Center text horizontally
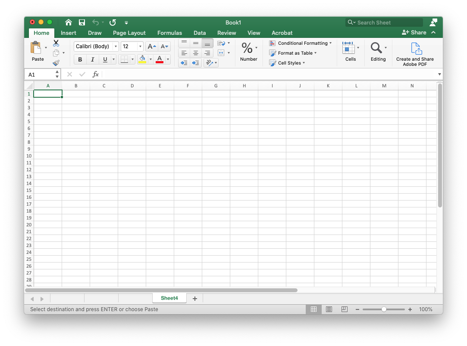The image size is (467, 346). (x=196, y=53)
